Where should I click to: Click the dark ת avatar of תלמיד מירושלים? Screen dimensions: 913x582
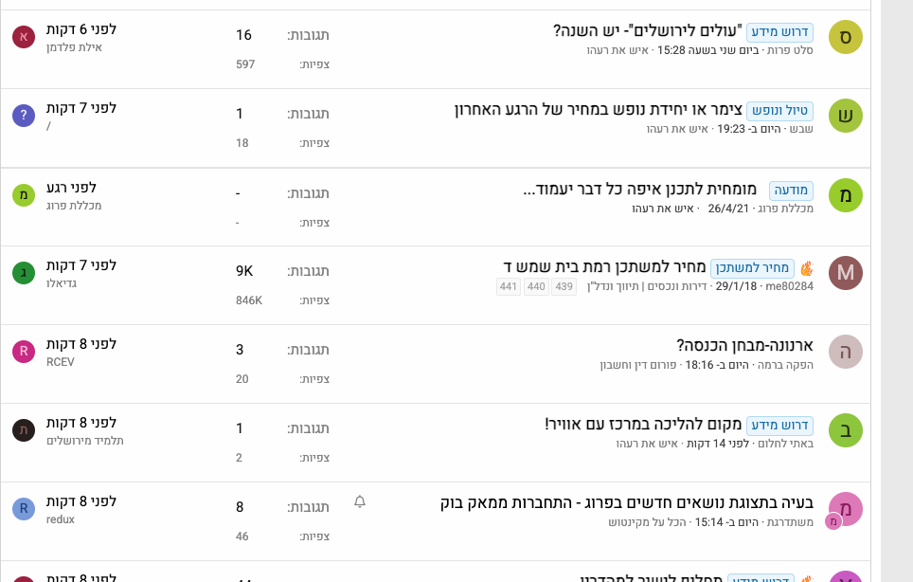pos(24,430)
